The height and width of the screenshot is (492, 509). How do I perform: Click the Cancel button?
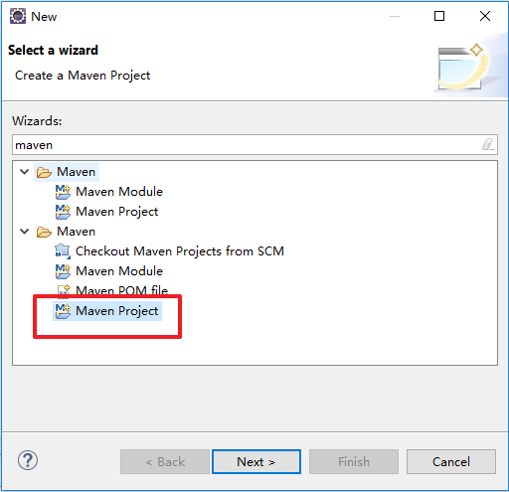point(451,461)
